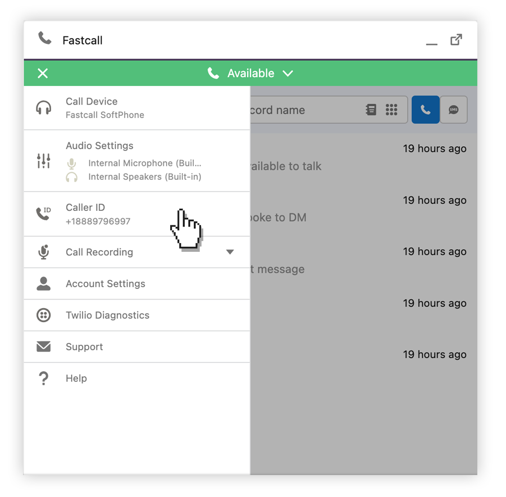Click the Caller ID phone icon
This screenshot has width=506, height=497.
tap(44, 214)
